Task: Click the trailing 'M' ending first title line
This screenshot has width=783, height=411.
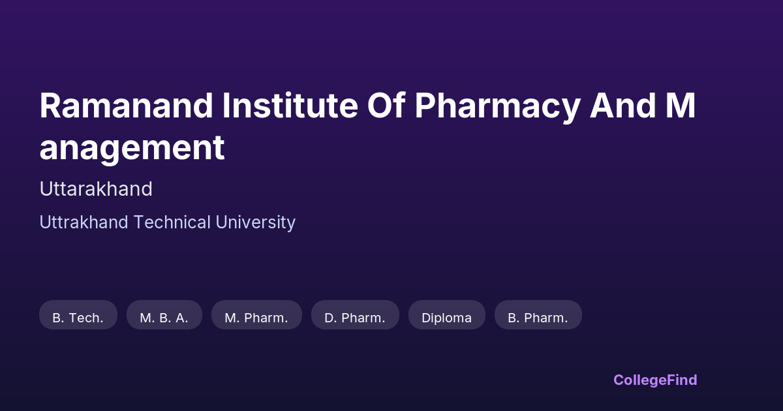Action: tap(681, 106)
